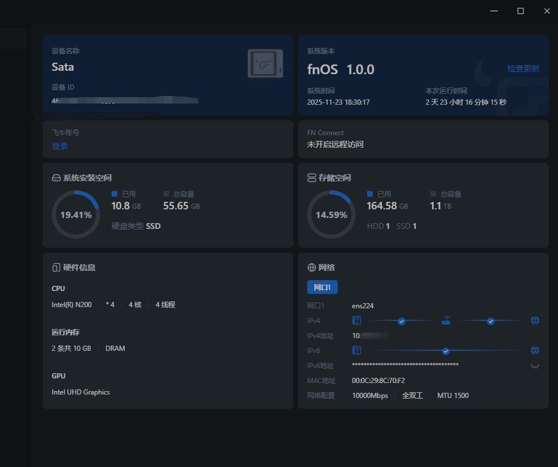
Task: Minimize the window
Action: (494, 11)
